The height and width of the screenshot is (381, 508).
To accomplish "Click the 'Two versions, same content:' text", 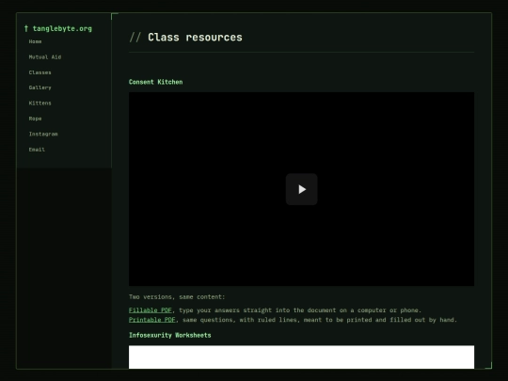I will coord(177,296).
